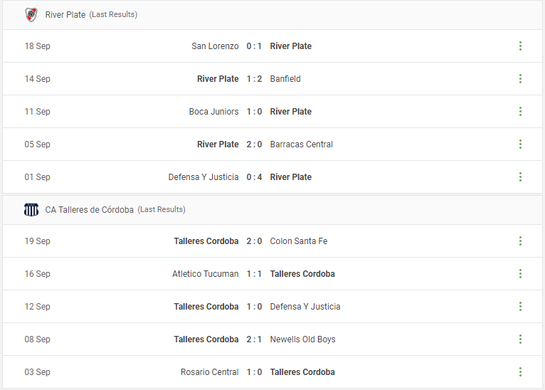Click the San Lorenzo team name
Image resolution: width=545 pixels, height=390 pixels.
coord(215,46)
